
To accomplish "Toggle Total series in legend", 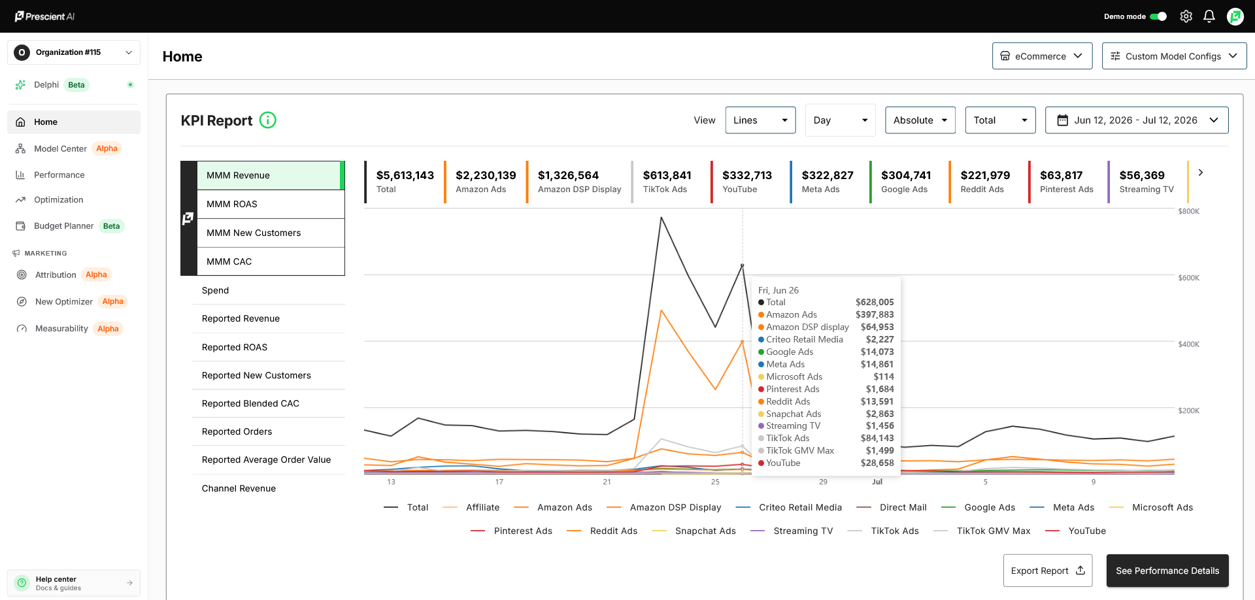I will pos(406,508).
